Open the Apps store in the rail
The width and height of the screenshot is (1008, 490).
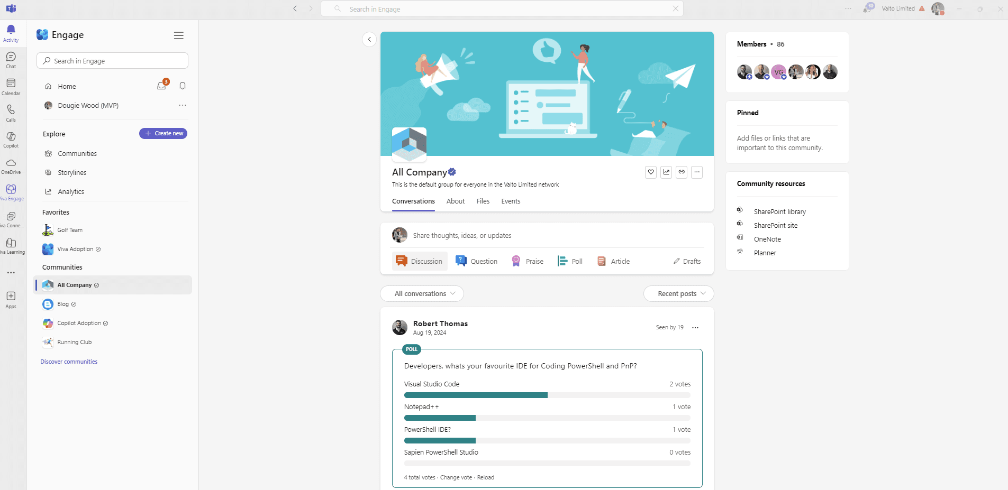11,300
